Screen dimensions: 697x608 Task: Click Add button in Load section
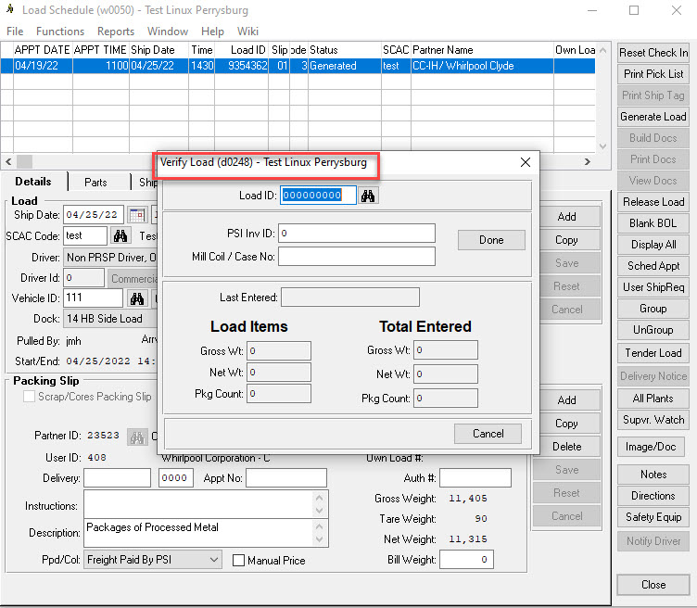[x=566, y=217]
